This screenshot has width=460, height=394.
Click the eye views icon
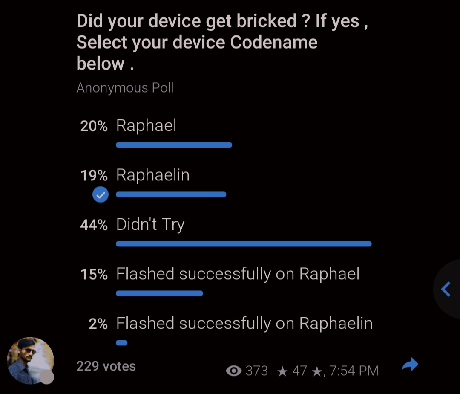(x=233, y=371)
